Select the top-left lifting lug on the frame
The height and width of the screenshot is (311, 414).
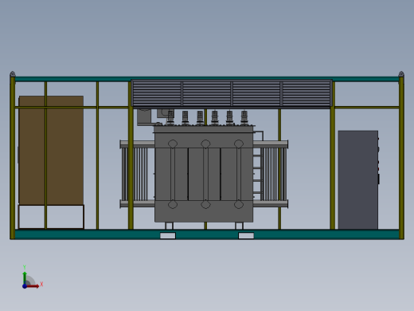13,74
